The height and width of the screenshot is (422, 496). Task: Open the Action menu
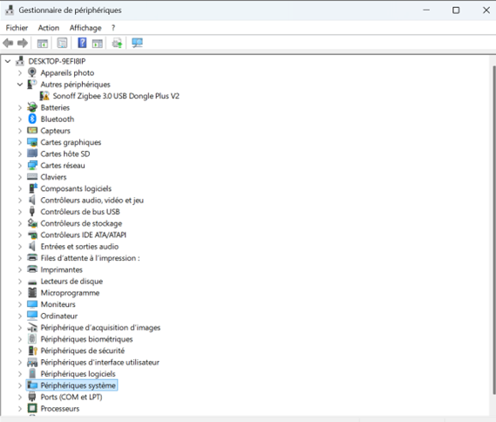pos(49,28)
